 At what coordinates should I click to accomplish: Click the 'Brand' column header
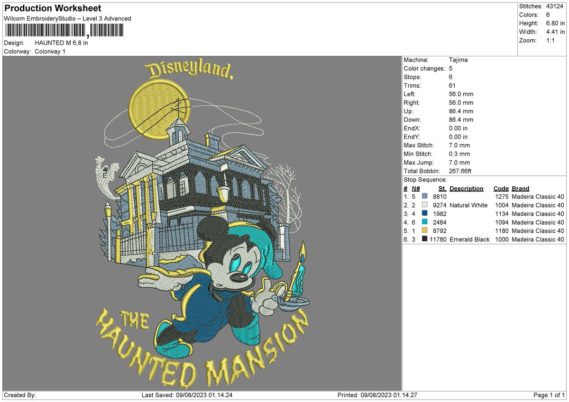pyautogui.click(x=521, y=188)
